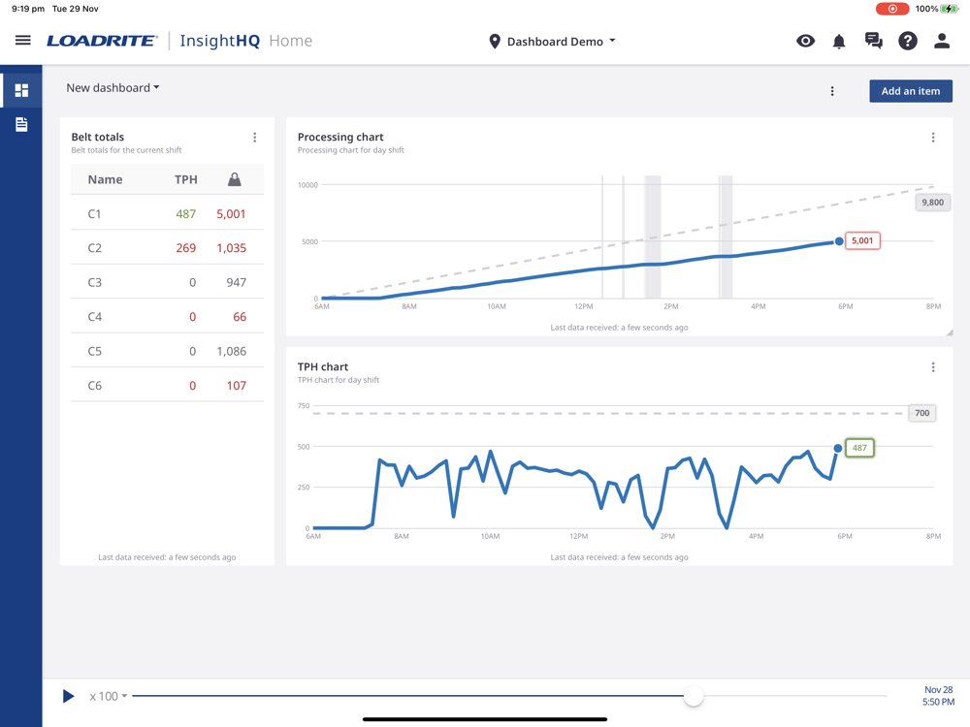Click the LOADRITE logo
The height and width of the screenshot is (727, 970).
click(102, 41)
